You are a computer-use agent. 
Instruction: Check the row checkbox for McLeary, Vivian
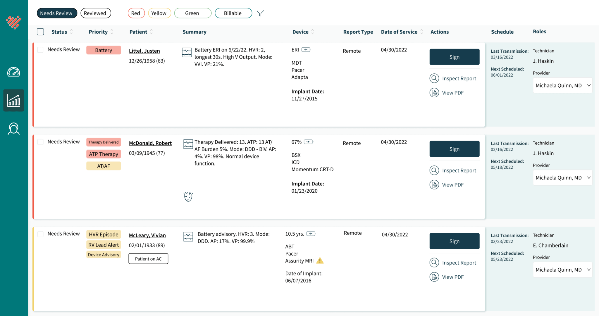point(40,234)
